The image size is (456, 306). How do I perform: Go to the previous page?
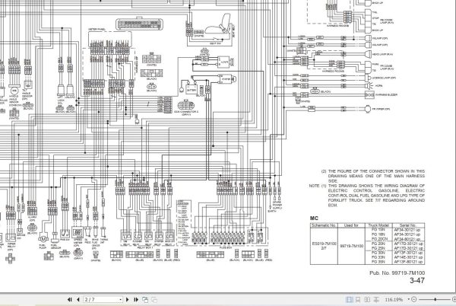click(78, 299)
